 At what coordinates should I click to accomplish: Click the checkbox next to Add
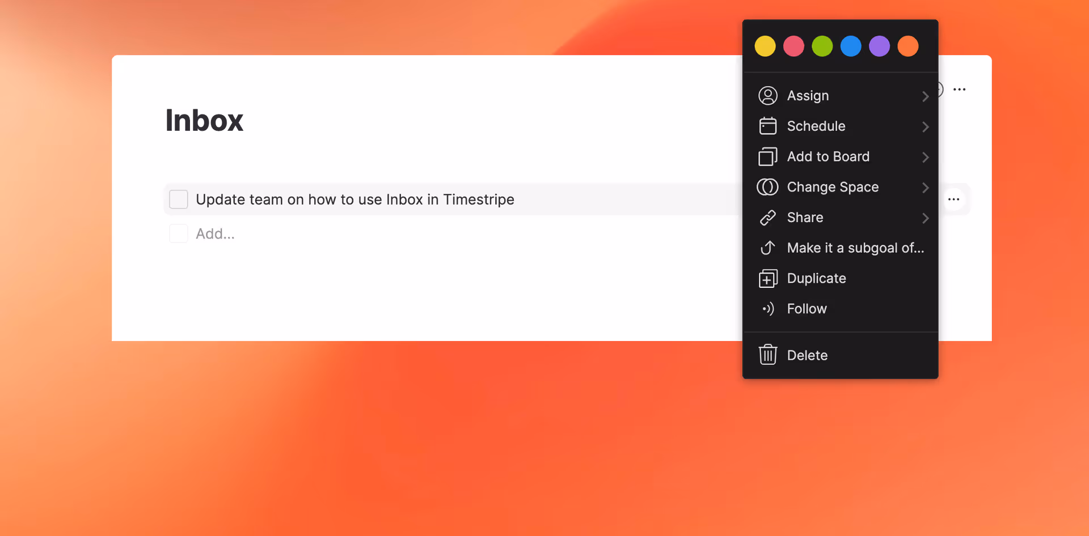[x=178, y=233]
